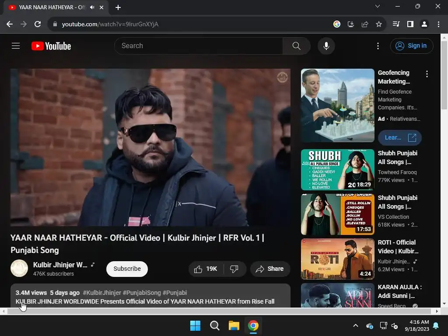Click the Sign in button

click(412, 45)
